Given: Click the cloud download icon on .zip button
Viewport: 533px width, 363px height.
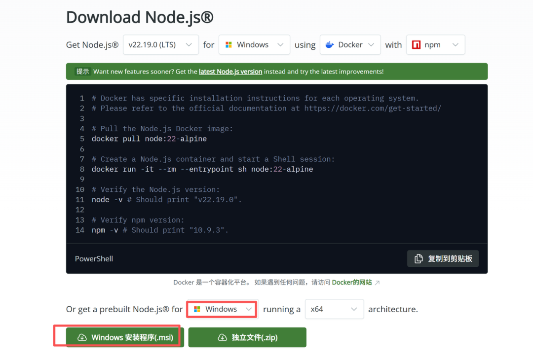Looking at the screenshot, I should coord(222,337).
